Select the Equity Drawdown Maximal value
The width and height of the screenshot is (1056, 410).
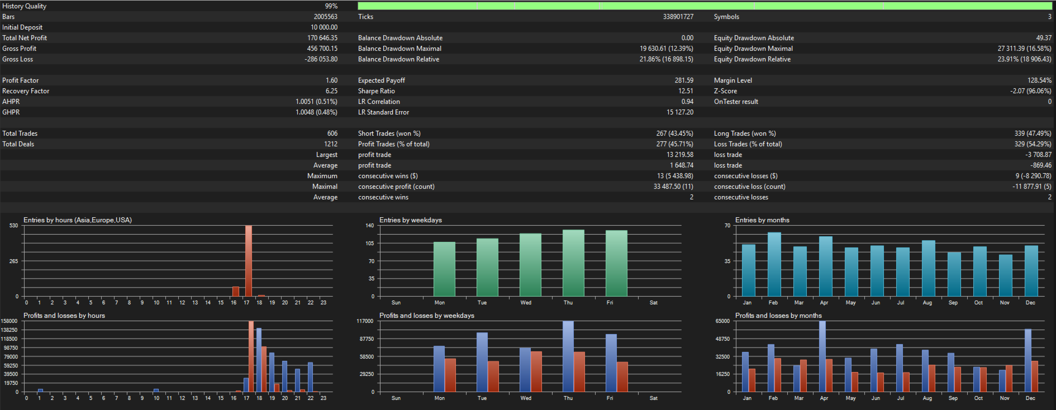[1024, 49]
